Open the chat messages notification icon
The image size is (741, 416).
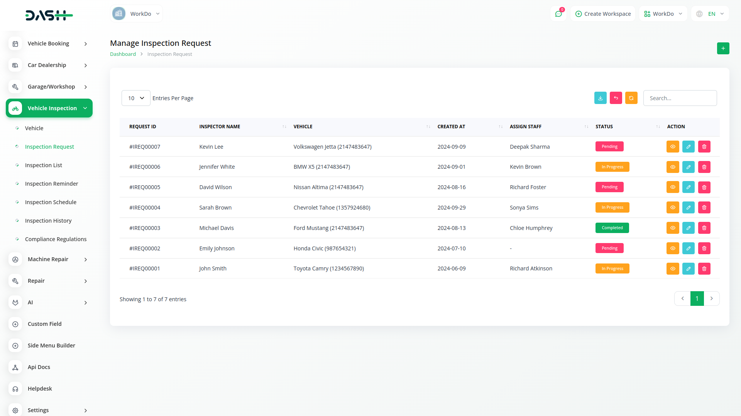[x=558, y=14]
